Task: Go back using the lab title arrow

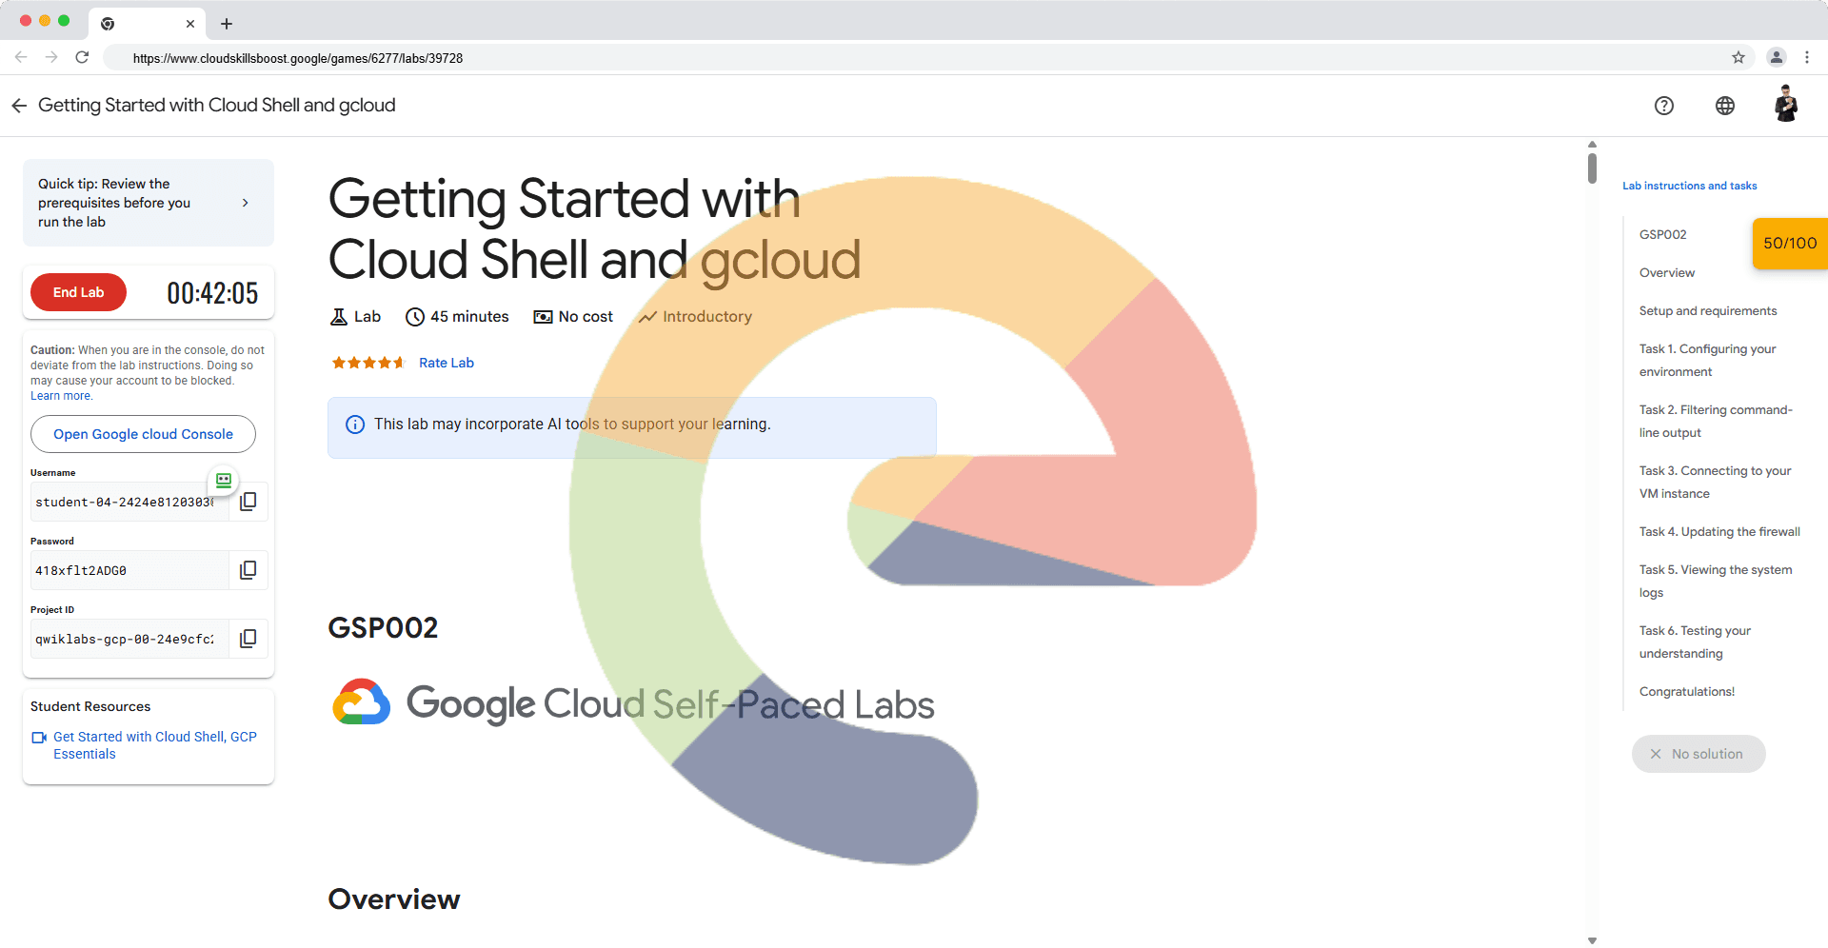Action: 19,106
